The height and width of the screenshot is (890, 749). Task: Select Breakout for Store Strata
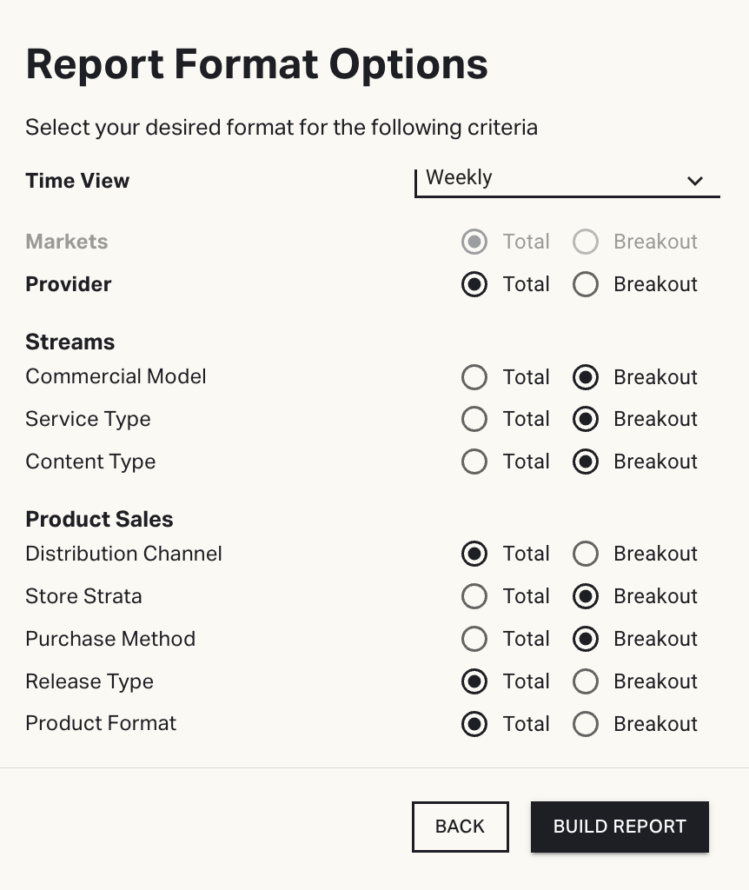pos(586,597)
